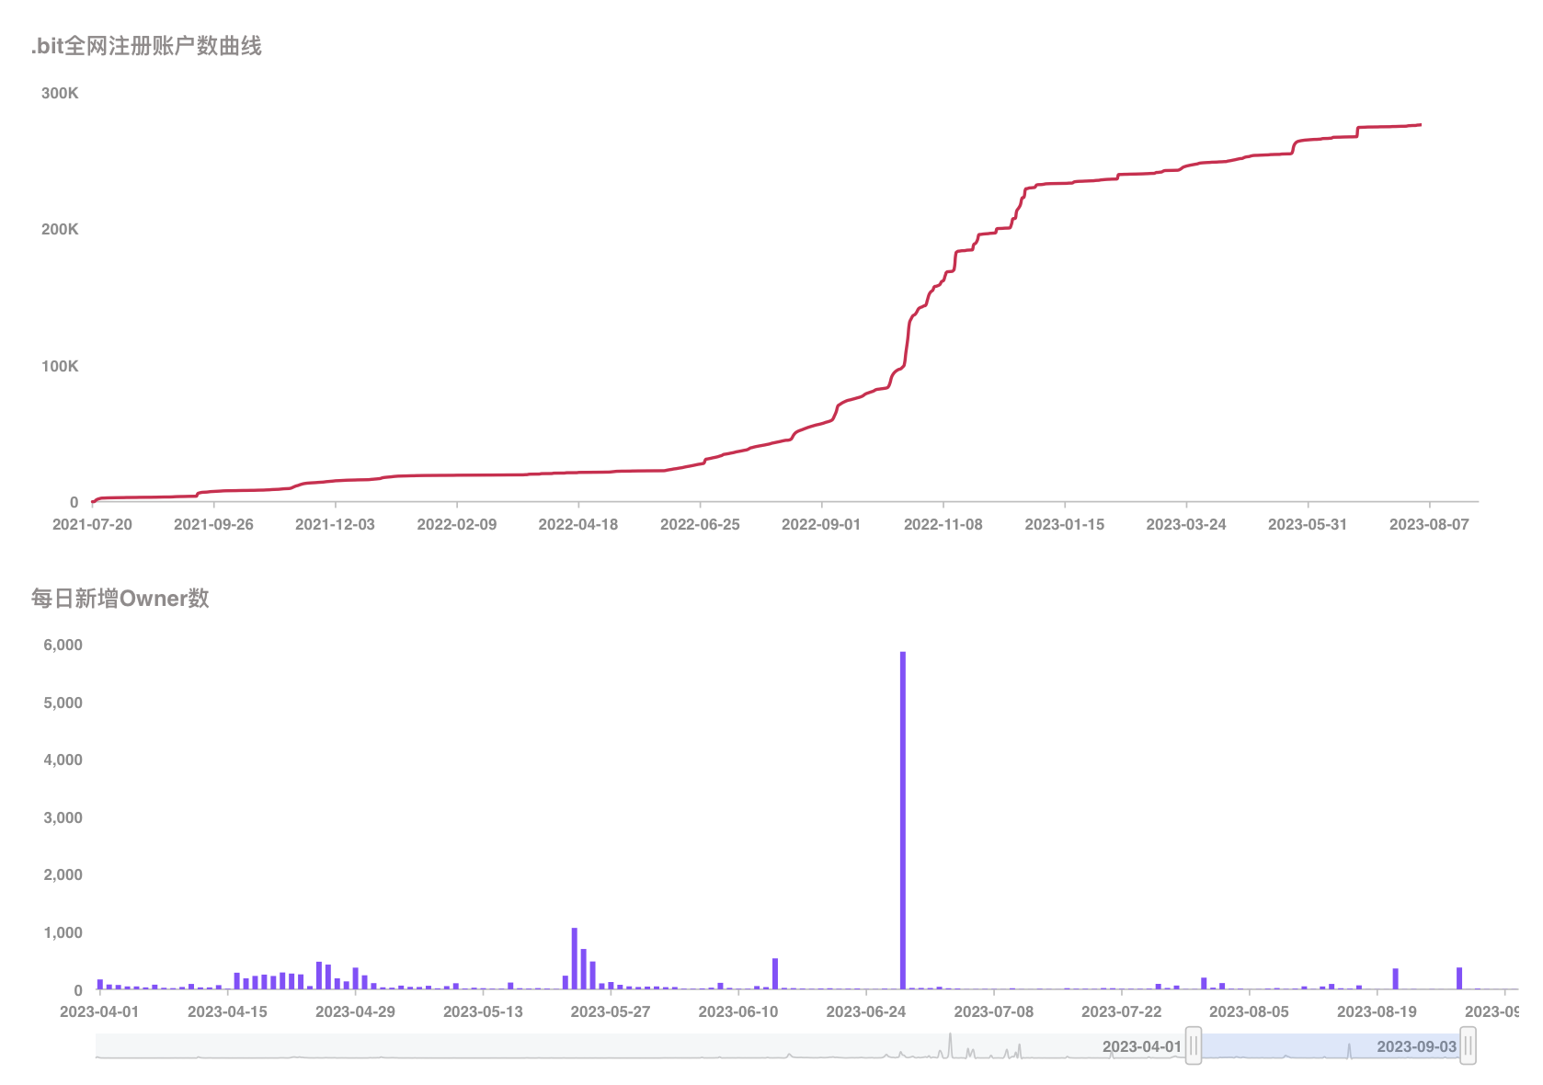Click the .bit全网注册账户数曲线 chart title
The width and height of the screenshot is (1543, 1085).
tap(146, 46)
